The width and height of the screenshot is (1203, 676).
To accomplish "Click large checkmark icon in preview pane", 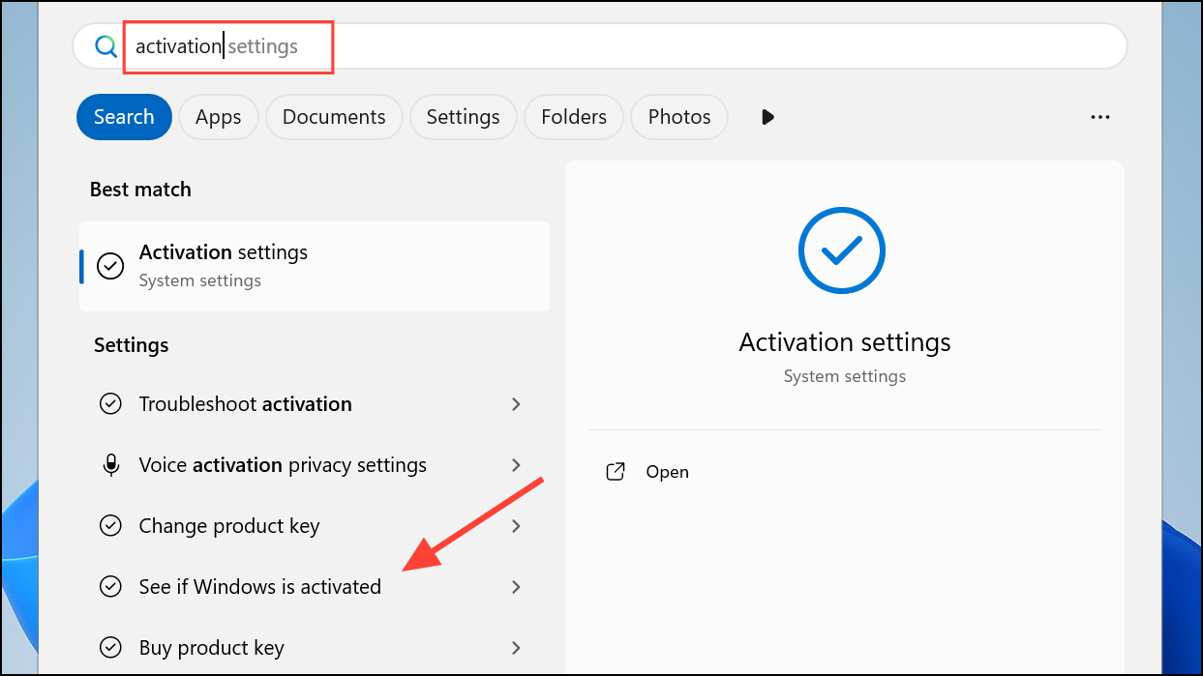I will point(842,250).
